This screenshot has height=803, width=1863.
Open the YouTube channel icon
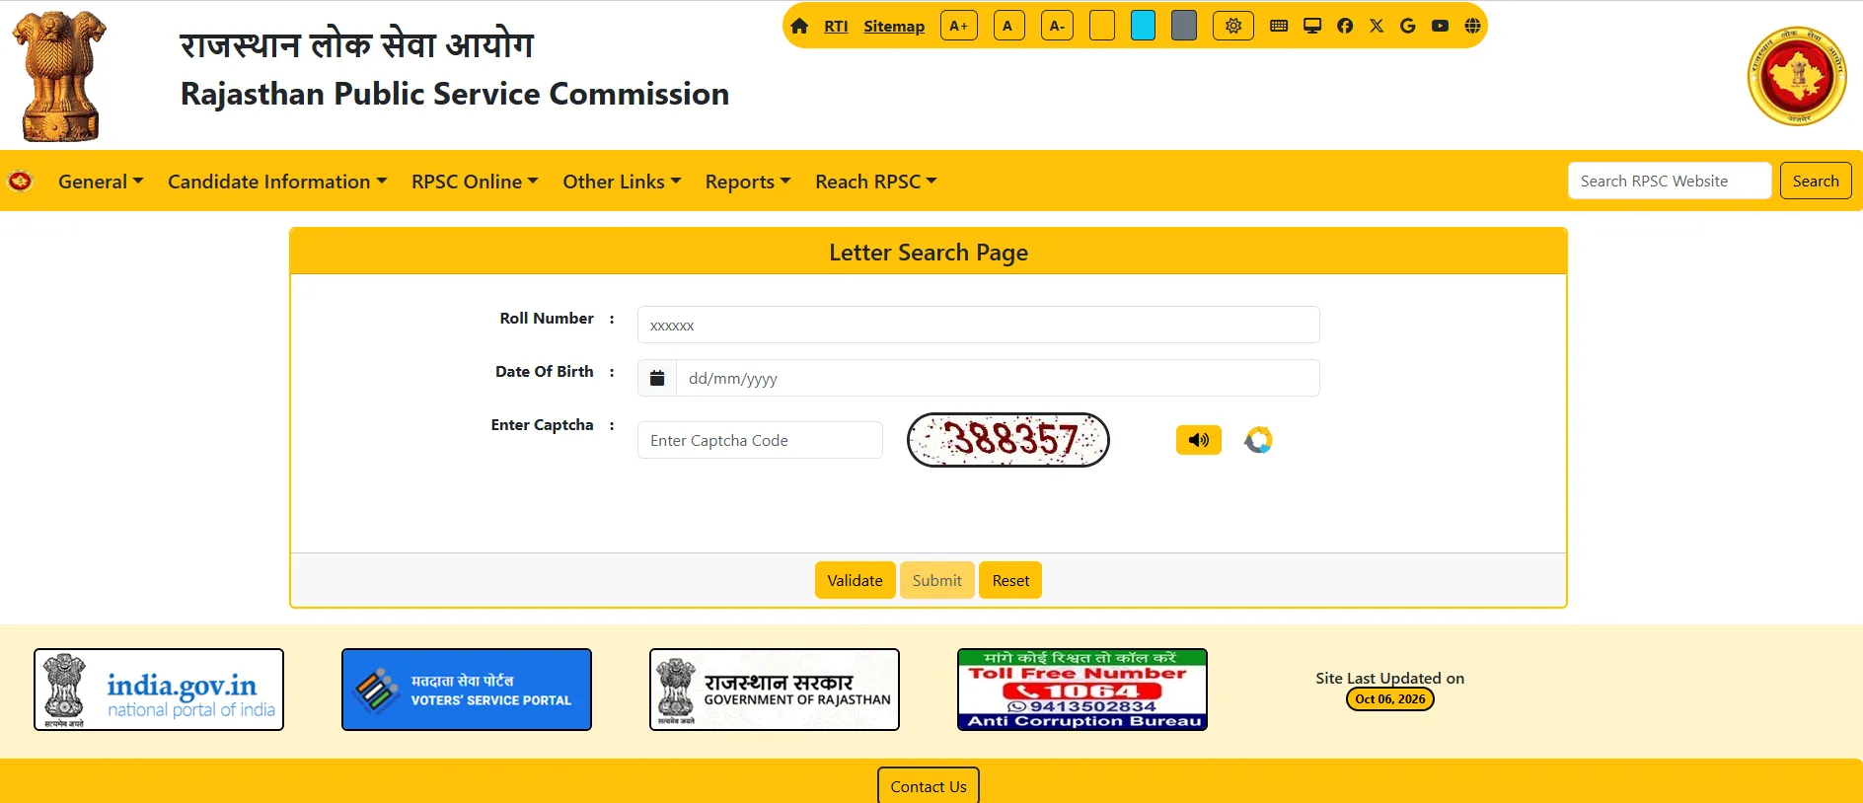[1441, 26]
